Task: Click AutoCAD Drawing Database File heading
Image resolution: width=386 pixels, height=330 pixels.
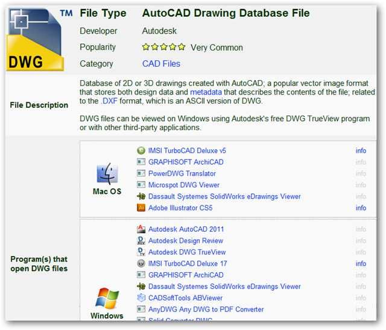Action: (226, 13)
